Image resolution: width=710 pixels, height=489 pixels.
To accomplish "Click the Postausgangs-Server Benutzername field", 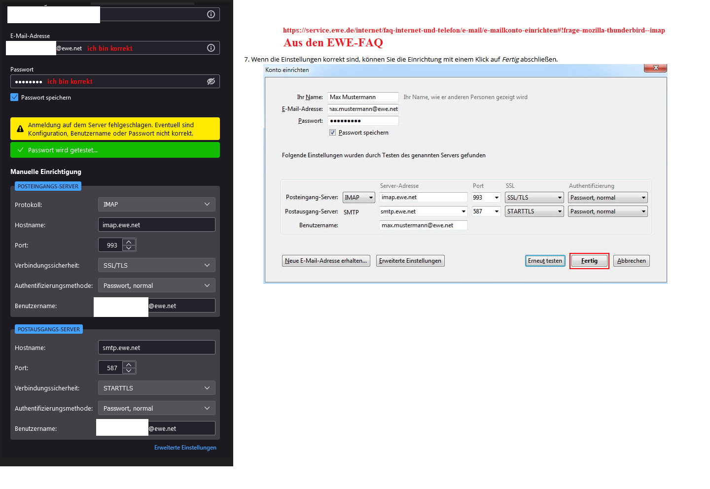I will point(157,428).
